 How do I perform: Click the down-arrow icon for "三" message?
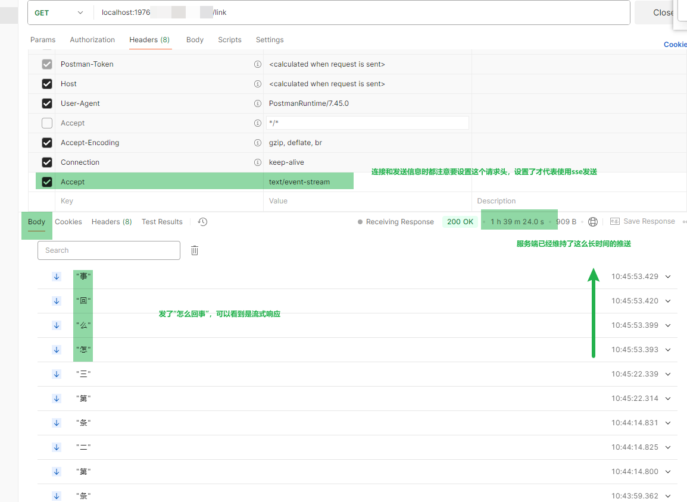[57, 374]
